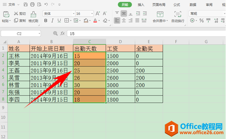Viewport: 226px width, 139px height.
Task: Expand border options dropdown arrow
Action: click(71, 21)
